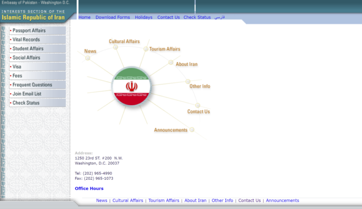Click the gray Address: label
362x209 pixels.
pyautogui.click(x=83, y=153)
